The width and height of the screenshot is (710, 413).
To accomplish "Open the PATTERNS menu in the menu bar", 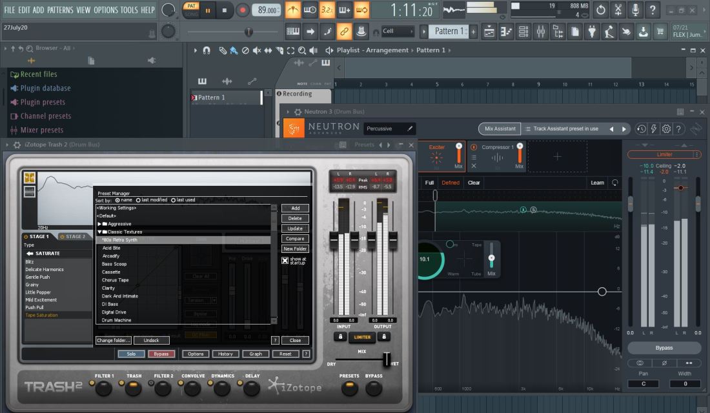I will pos(60,10).
